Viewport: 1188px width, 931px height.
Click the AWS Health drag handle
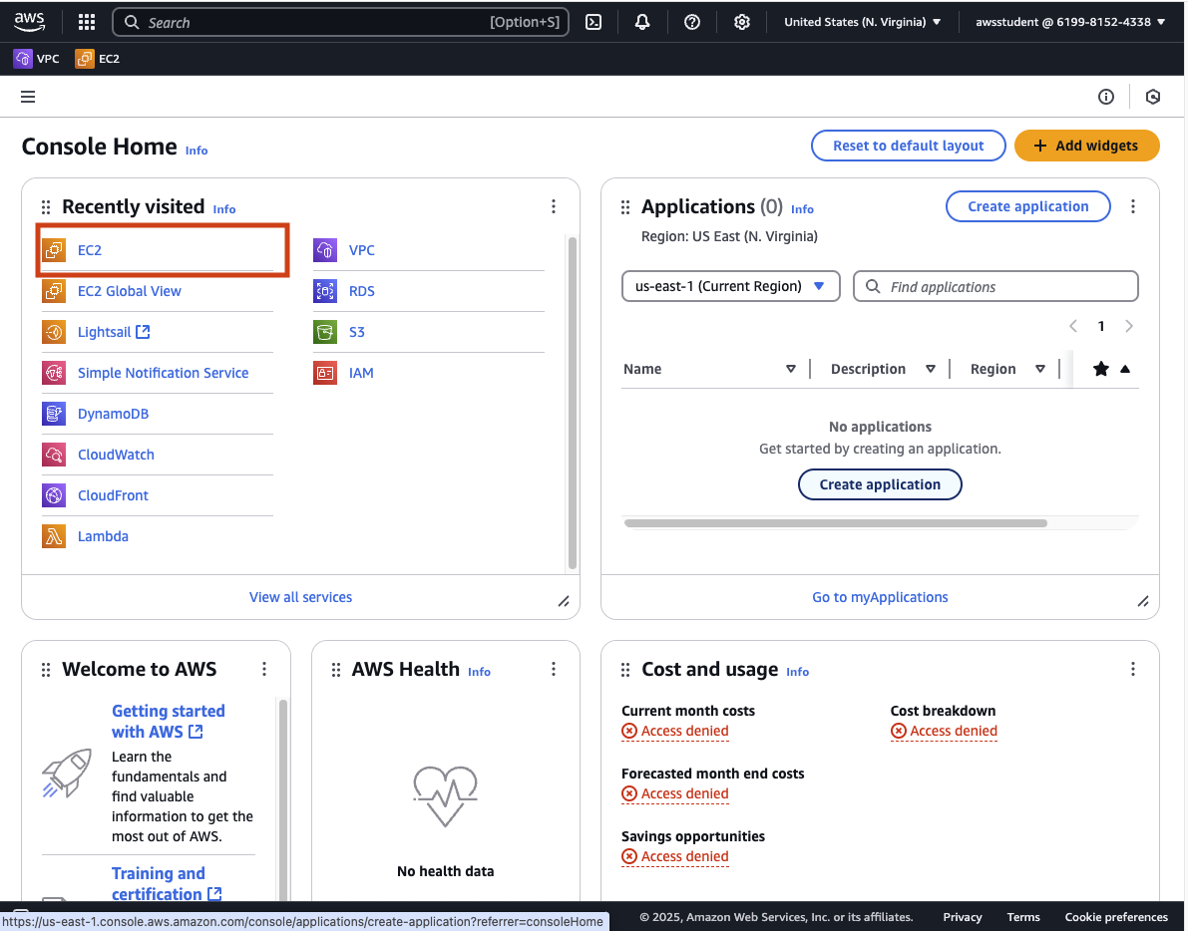335,669
